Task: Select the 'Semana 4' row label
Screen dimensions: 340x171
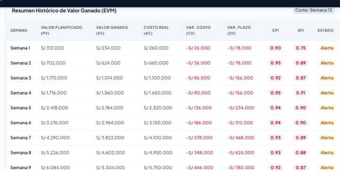Action: click(x=21, y=93)
